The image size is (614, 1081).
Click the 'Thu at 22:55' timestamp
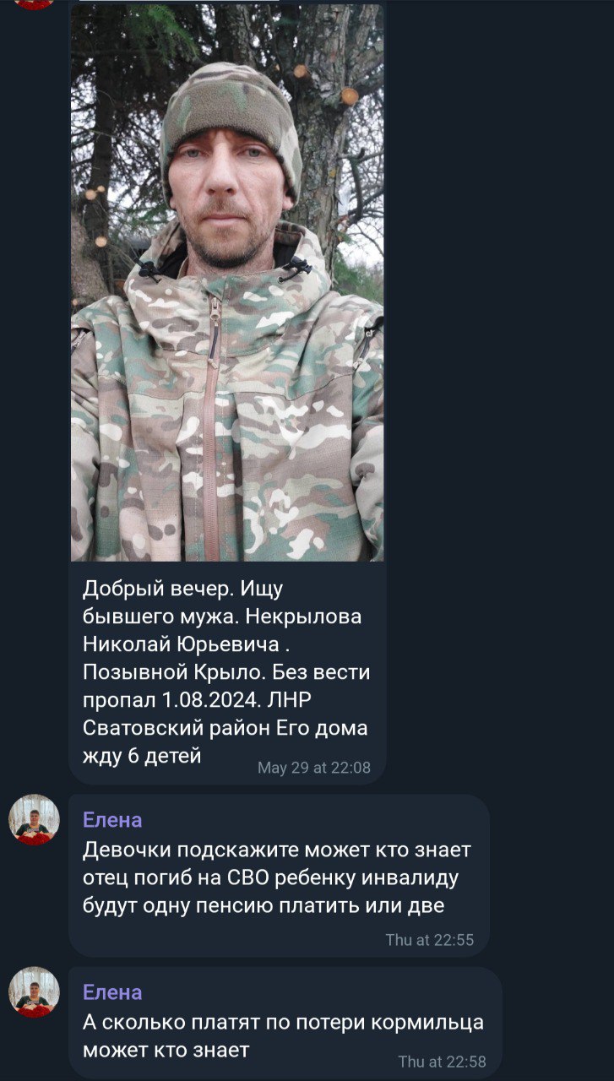coord(430,939)
